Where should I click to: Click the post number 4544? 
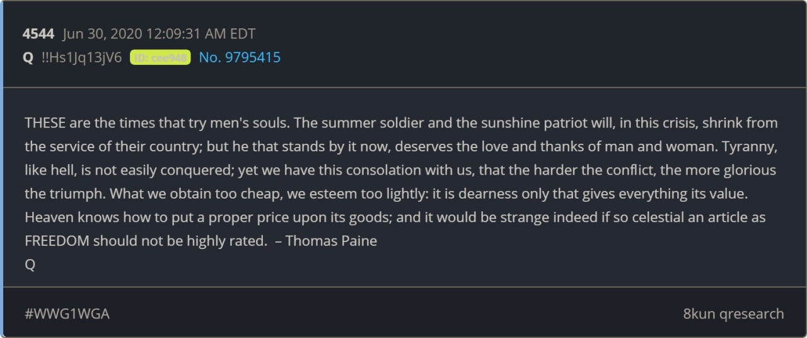coord(38,34)
